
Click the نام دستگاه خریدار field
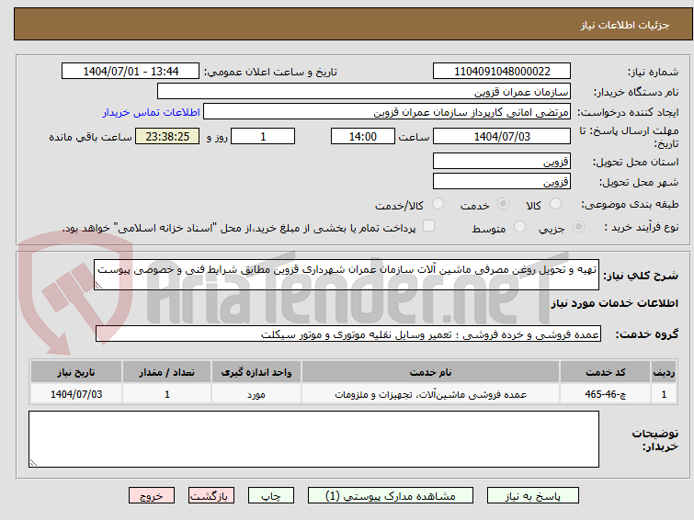(364, 92)
